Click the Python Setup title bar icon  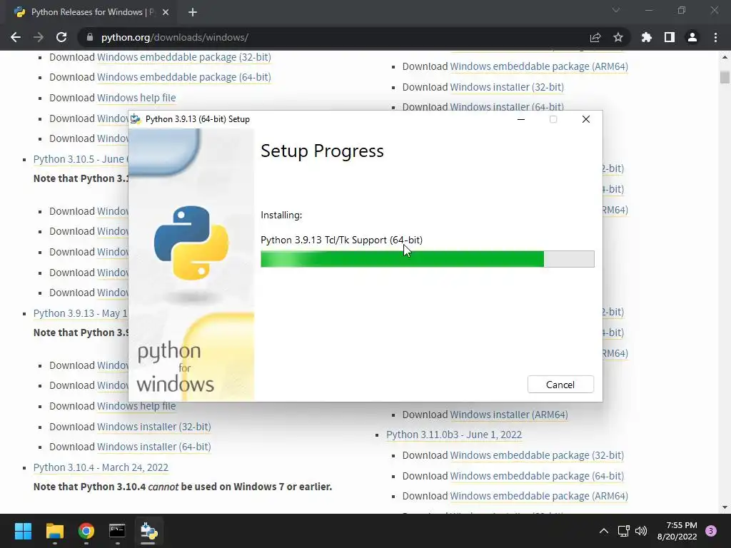click(x=136, y=119)
